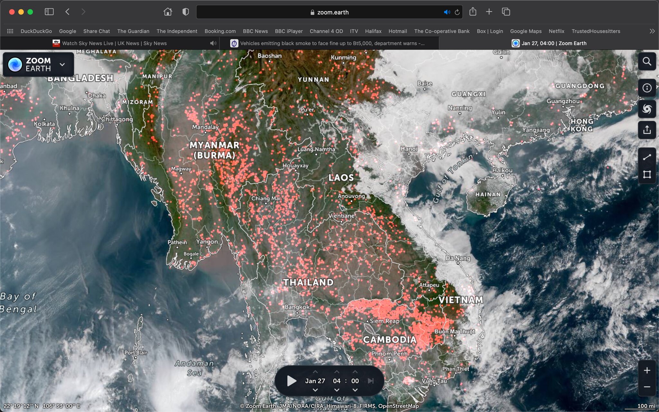Image resolution: width=659 pixels, height=412 pixels.
Task: Open the Zoom Earth search tool
Action: (x=647, y=61)
